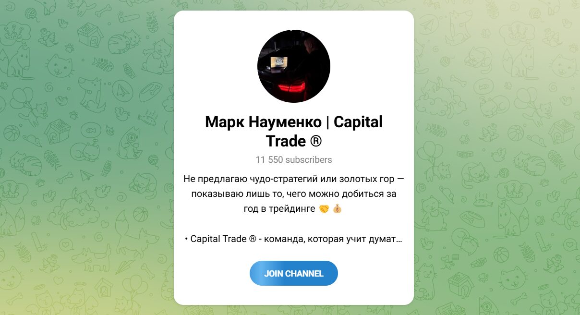Click the JOIN CHANNEL button
This screenshot has width=580, height=315.
tap(294, 273)
